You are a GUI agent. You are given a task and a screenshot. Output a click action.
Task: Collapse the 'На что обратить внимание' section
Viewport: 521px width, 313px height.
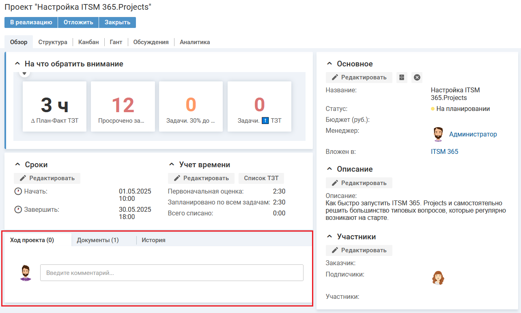[17, 64]
